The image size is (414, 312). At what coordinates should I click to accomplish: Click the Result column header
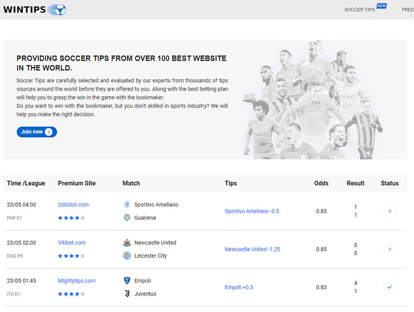[356, 183]
